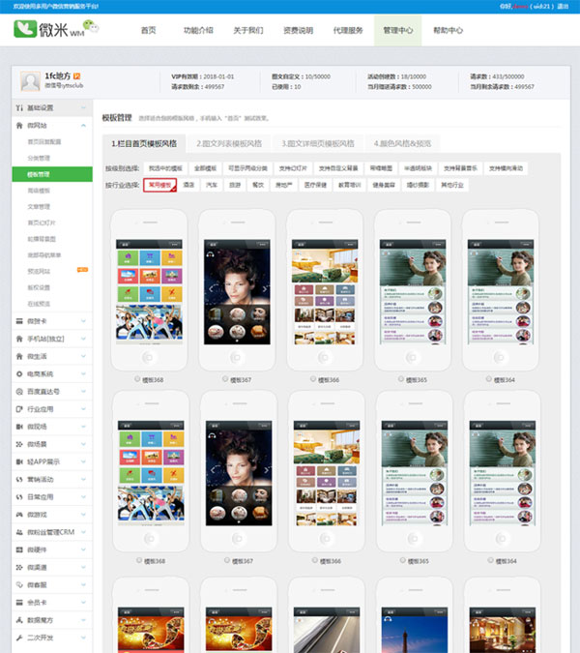Expand the 百度直达号 chevron
The height and width of the screenshot is (653, 580).
click(x=83, y=392)
